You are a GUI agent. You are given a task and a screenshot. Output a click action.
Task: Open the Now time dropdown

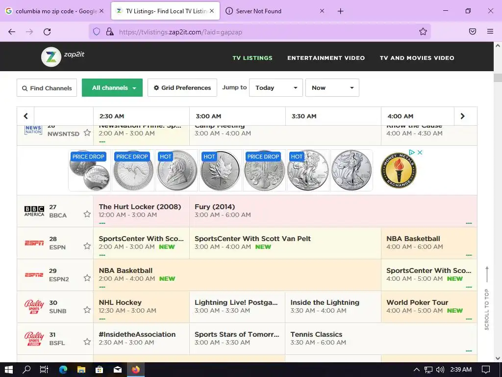coord(332,87)
